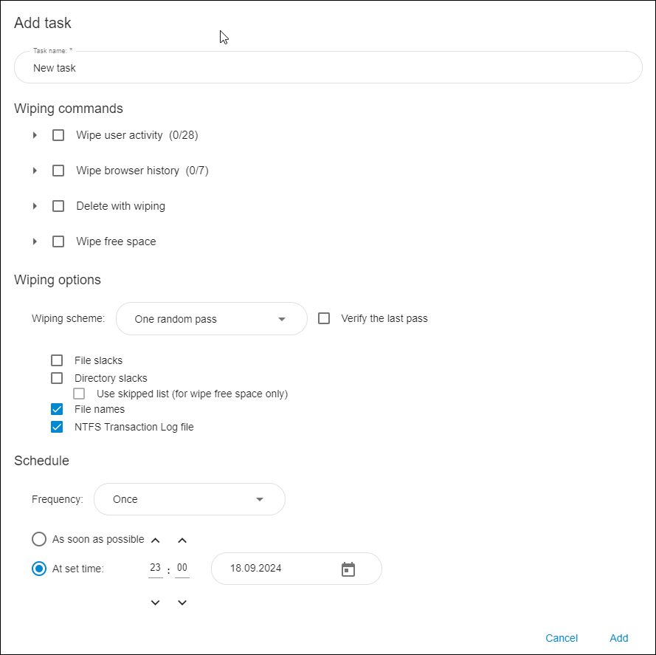This screenshot has height=655, width=656.
Task: Check the Directory slacks checkbox
Action: pos(57,378)
